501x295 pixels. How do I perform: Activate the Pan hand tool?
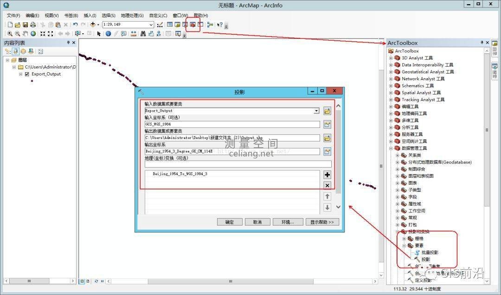(25, 33)
